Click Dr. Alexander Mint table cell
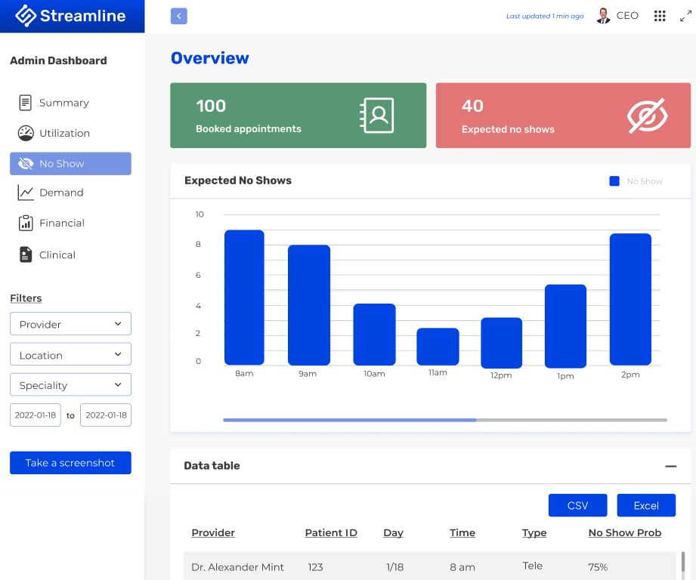 coord(237,567)
